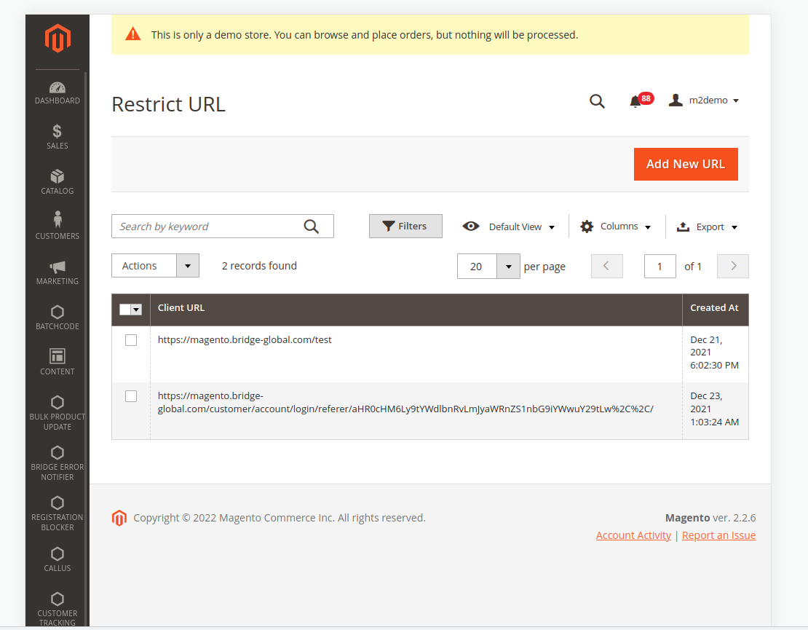Open the per page count dropdown arrow

(508, 267)
